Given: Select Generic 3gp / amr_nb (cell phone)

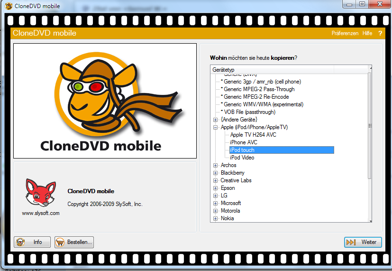Looking at the screenshot, I should click(x=262, y=82).
